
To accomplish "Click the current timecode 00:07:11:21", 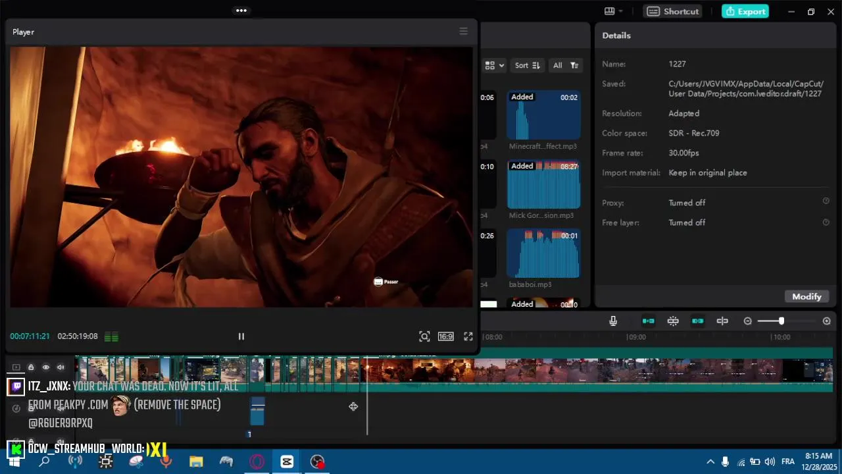I will [x=30, y=336].
